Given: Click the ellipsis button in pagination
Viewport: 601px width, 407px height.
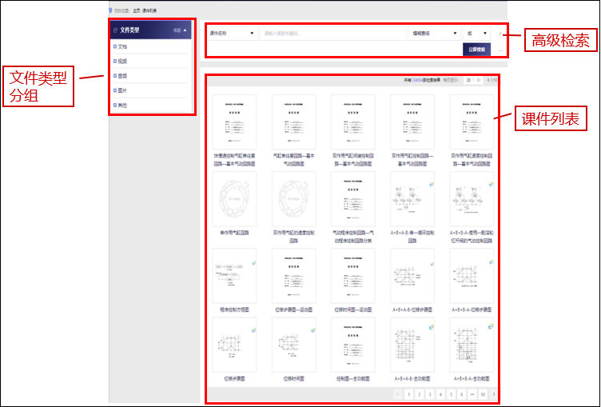Looking at the screenshot, I should (472, 394).
